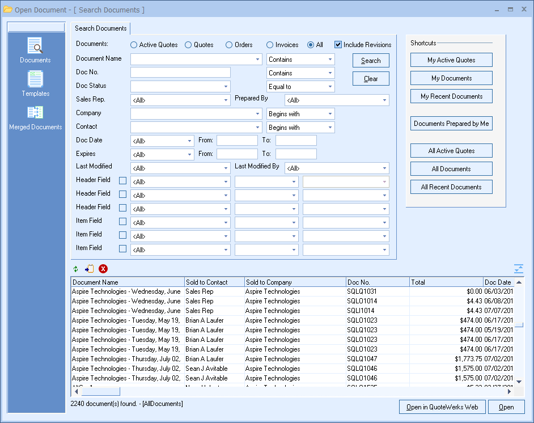
Task: Click the red X delete icon
Action: tap(103, 269)
